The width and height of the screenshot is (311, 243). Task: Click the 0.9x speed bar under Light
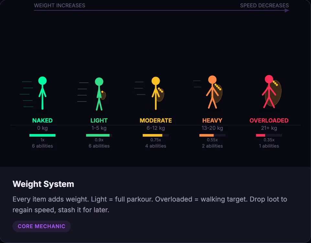[99, 135]
